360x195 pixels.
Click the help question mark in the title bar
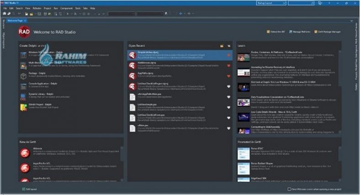click(x=329, y=3)
